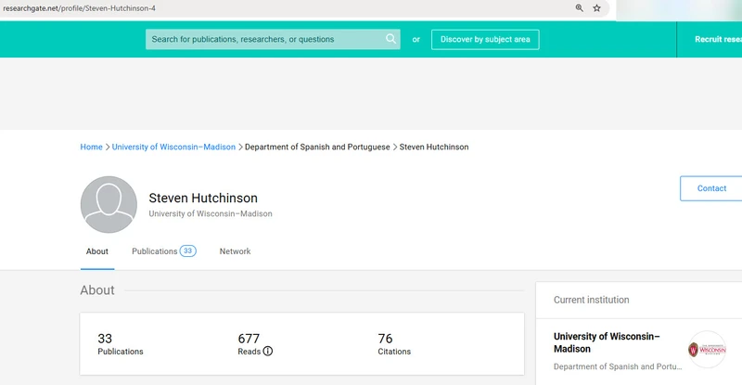Go to the Home breadcrumb link
Viewport: 742px width, 385px height.
91,147
